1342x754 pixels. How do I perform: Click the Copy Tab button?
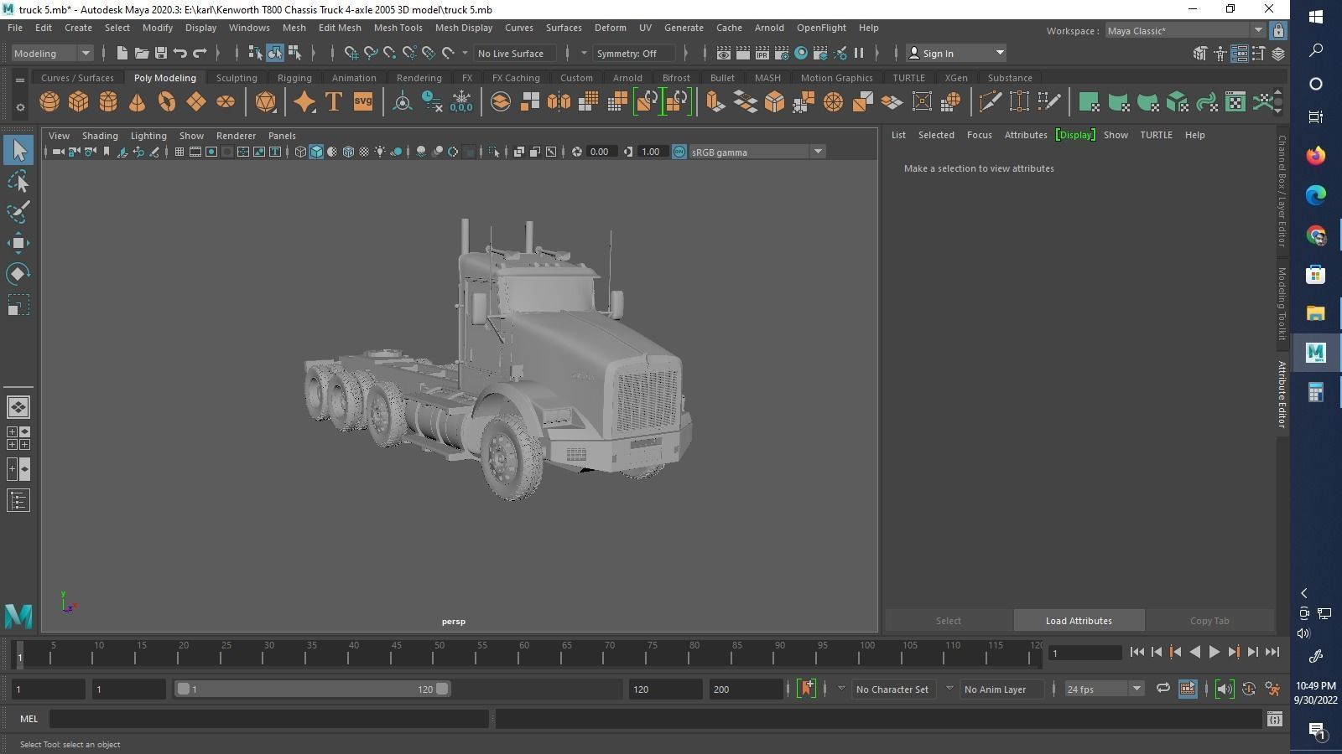[x=1209, y=621]
